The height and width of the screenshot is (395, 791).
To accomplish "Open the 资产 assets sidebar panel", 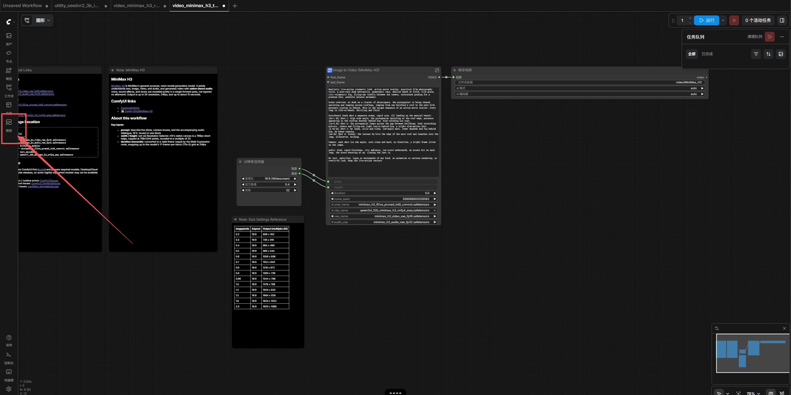I will point(9,39).
